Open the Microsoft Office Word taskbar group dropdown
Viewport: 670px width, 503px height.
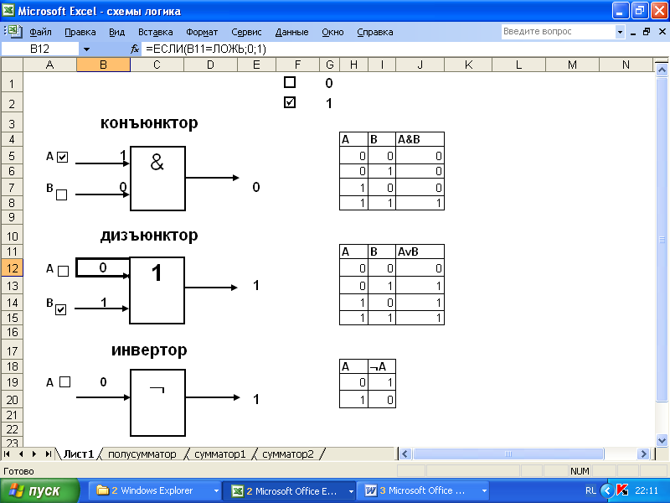(x=484, y=490)
